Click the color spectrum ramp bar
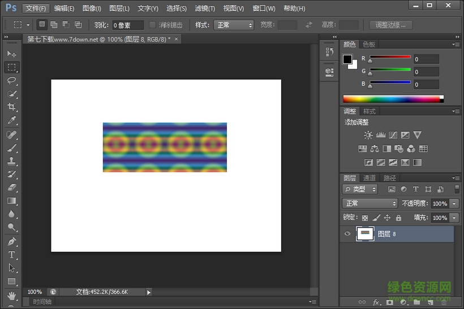 coord(392,99)
